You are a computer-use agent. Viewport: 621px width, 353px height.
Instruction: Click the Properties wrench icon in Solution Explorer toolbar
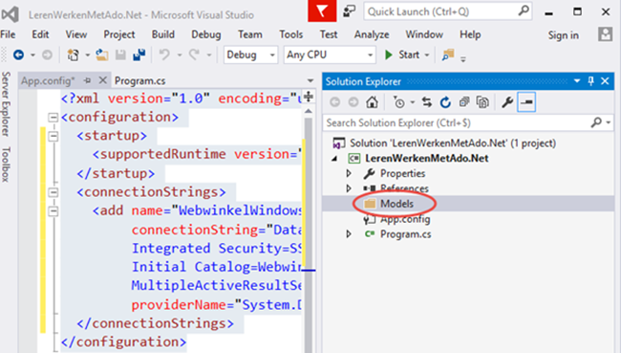tap(507, 102)
